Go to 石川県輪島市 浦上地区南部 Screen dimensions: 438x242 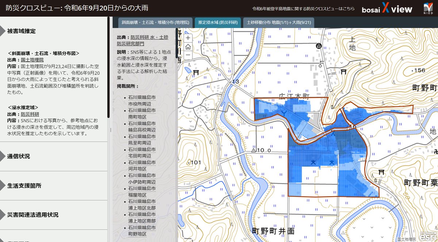[x=142, y=218]
